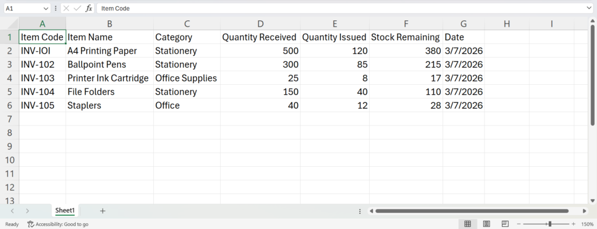Screen dimensions: 597x229
Task: Click the Stock Remaining header cell
Action: (x=406, y=37)
